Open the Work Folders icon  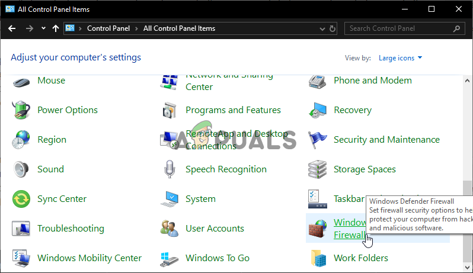317,258
